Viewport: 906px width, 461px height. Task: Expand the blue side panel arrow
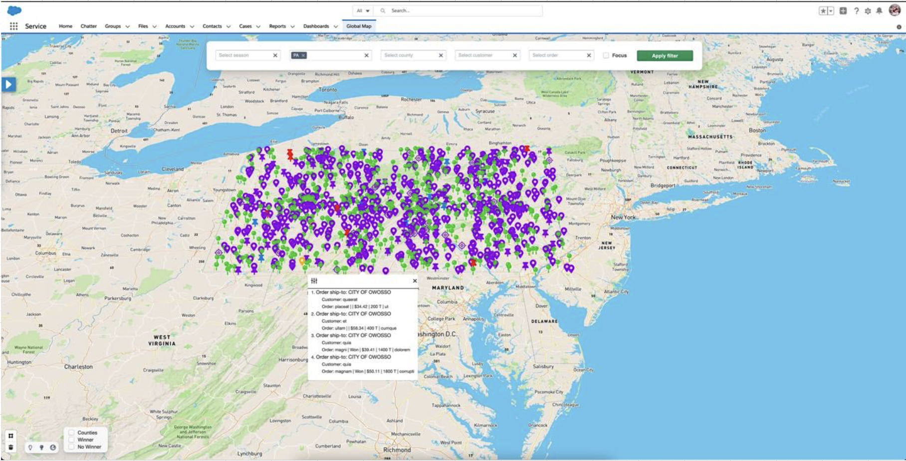click(x=8, y=84)
